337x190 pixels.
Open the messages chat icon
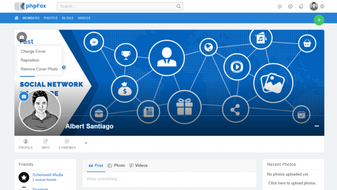[290, 6]
